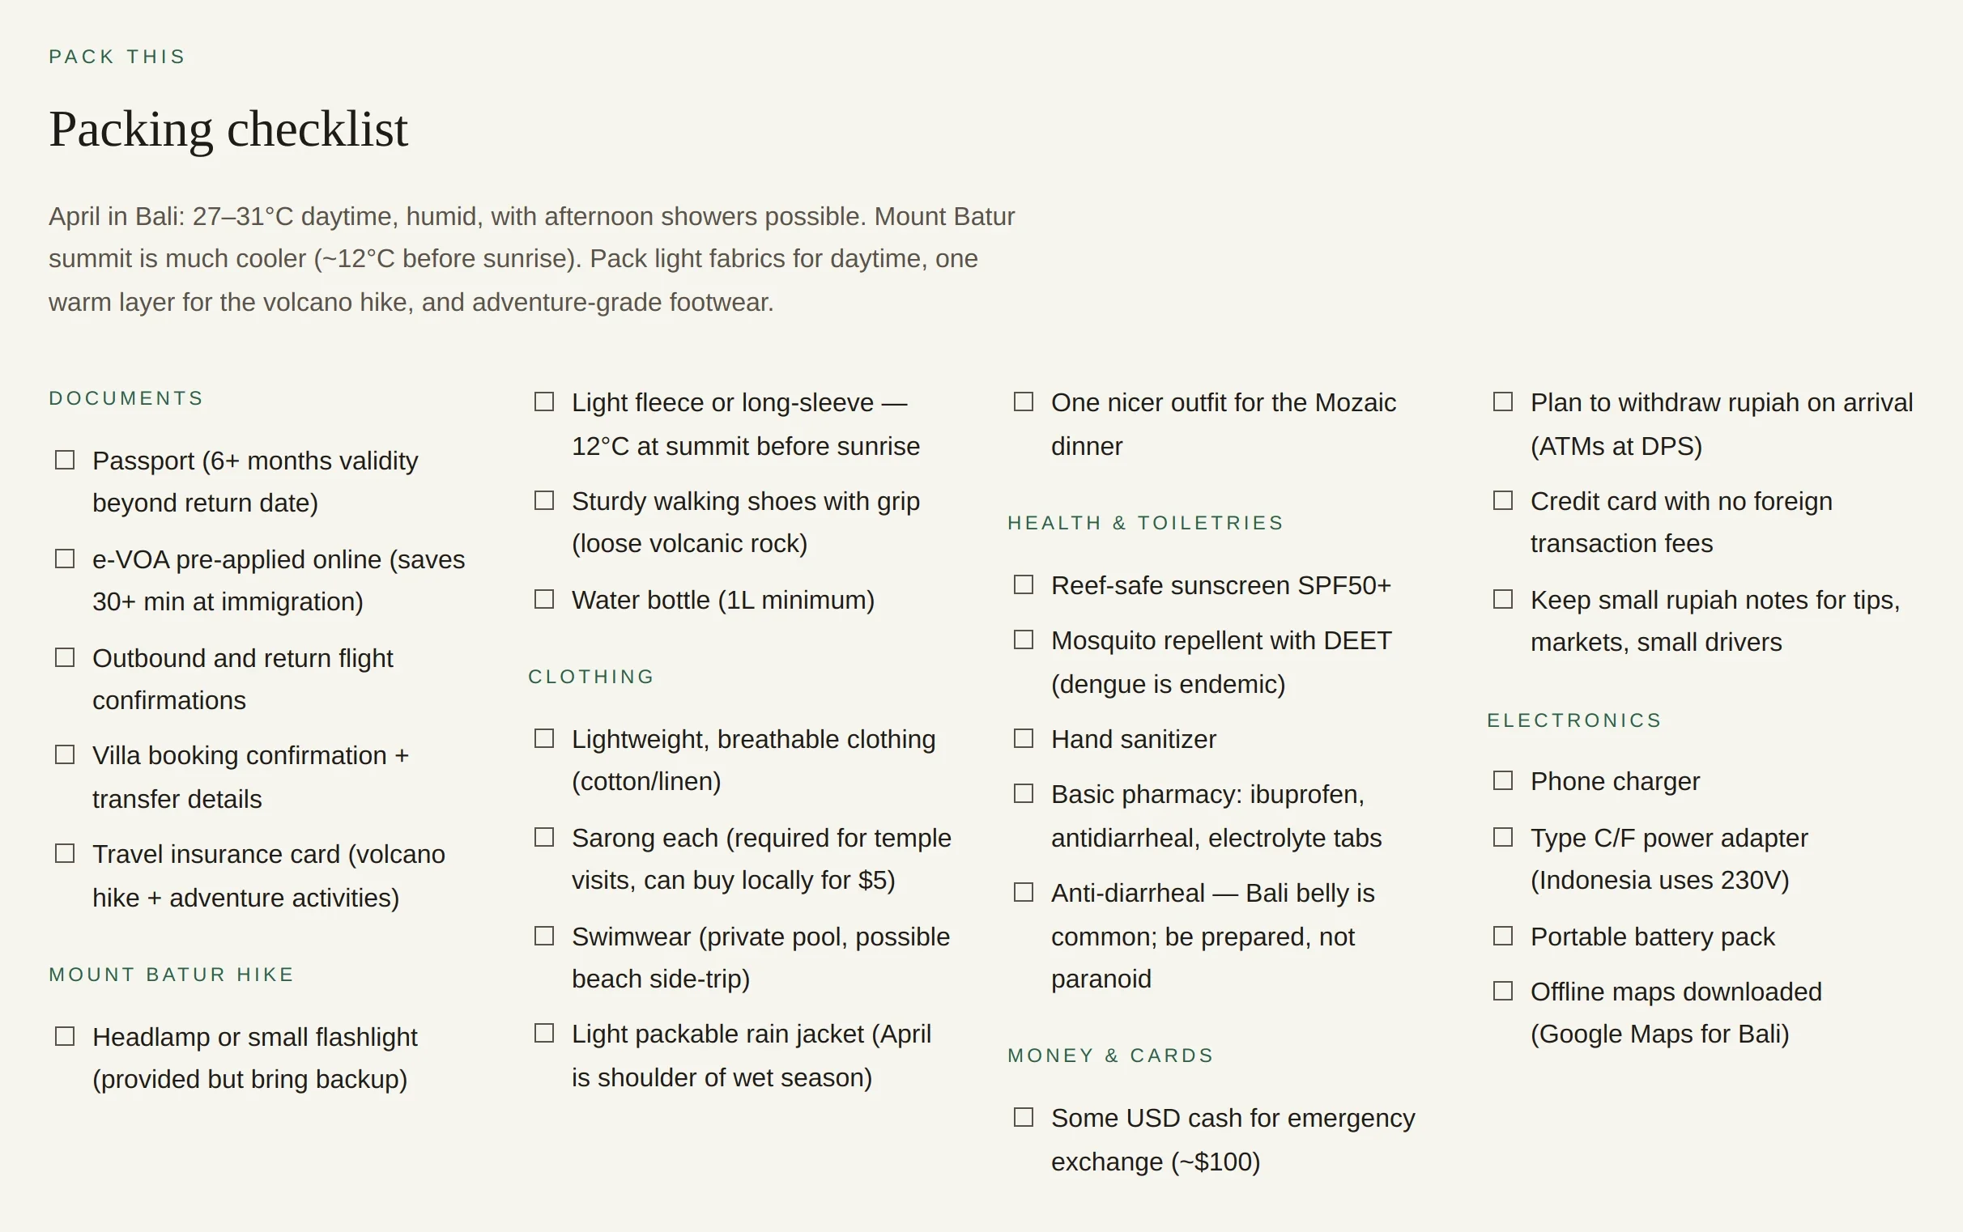Tick the Travel insurance card checkbox
The width and height of the screenshot is (1963, 1232).
65,853
